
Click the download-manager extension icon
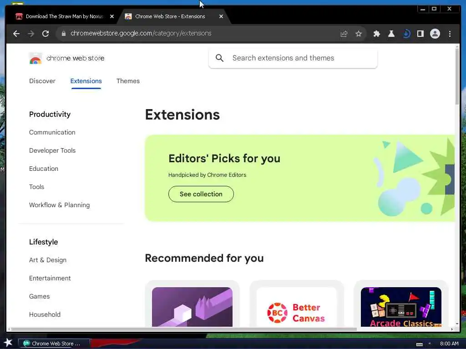coord(406,34)
